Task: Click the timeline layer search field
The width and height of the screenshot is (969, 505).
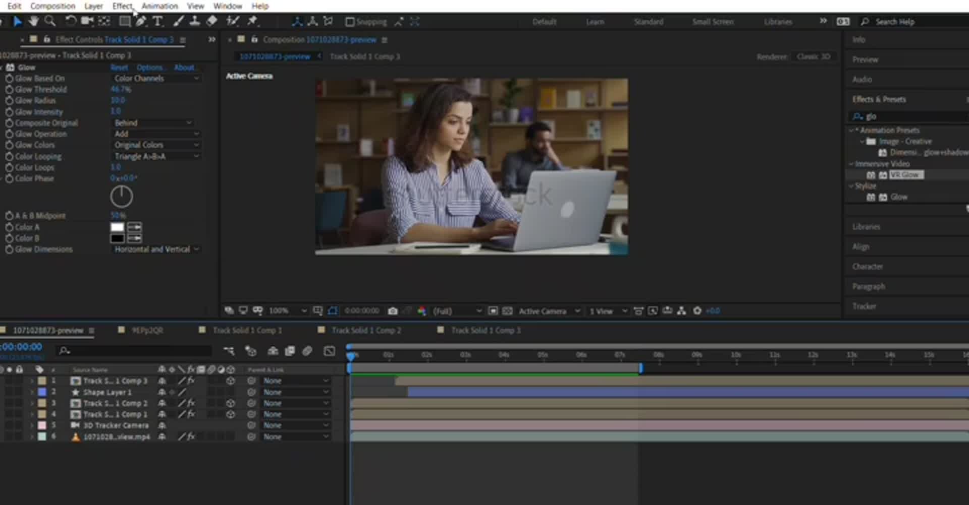Action: tap(136, 351)
